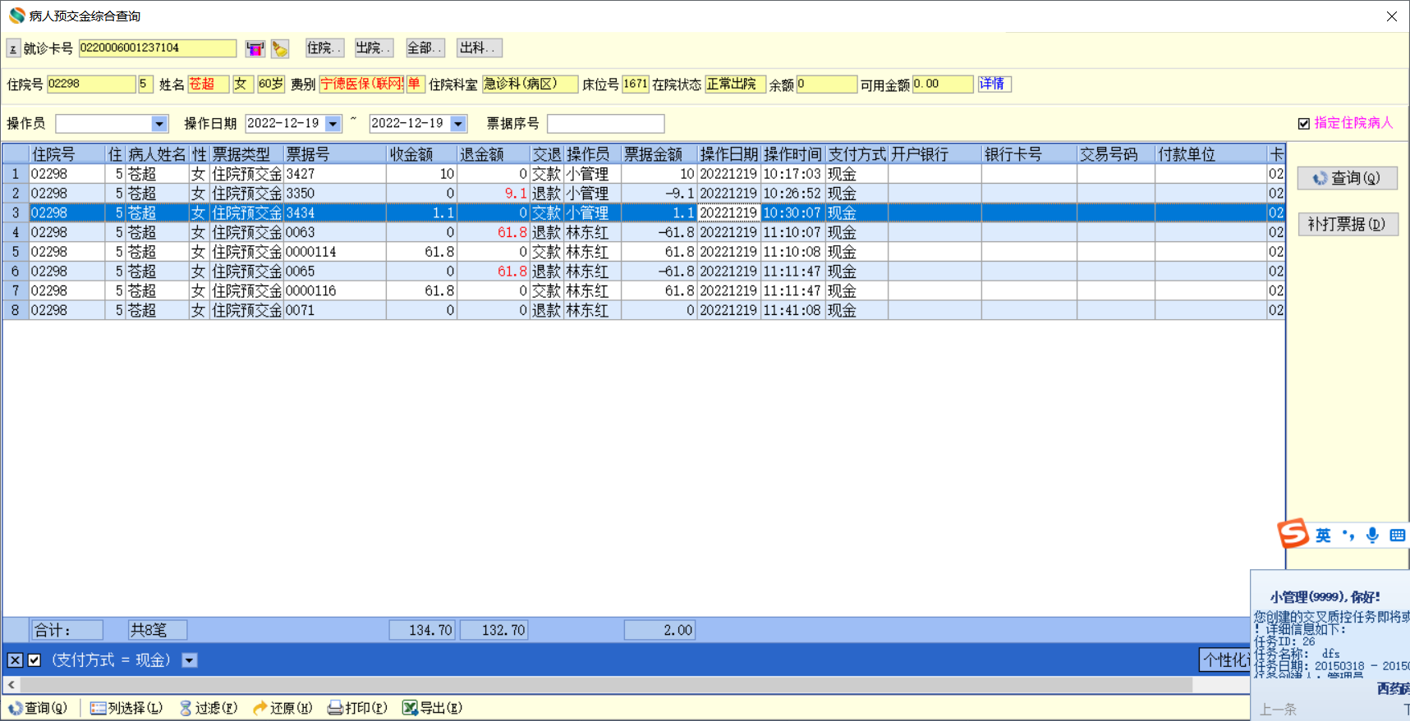Toggle the 指定住院病人 checkbox
This screenshot has width=1410, height=721.
coord(1303,123)
